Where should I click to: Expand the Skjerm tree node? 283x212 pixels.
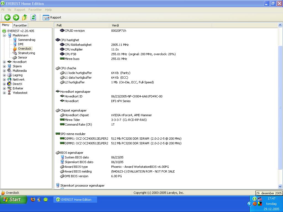tap(4, 66)
